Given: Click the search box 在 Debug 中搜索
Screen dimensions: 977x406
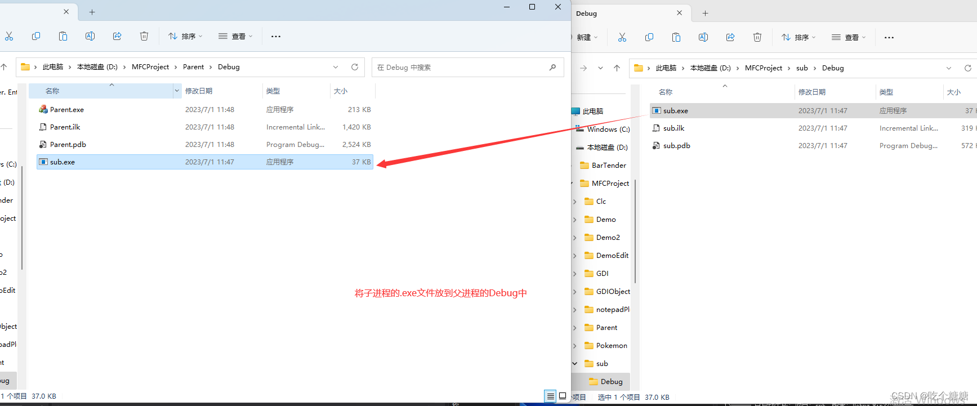Looking at the screenshot, I should coord(467,67).
